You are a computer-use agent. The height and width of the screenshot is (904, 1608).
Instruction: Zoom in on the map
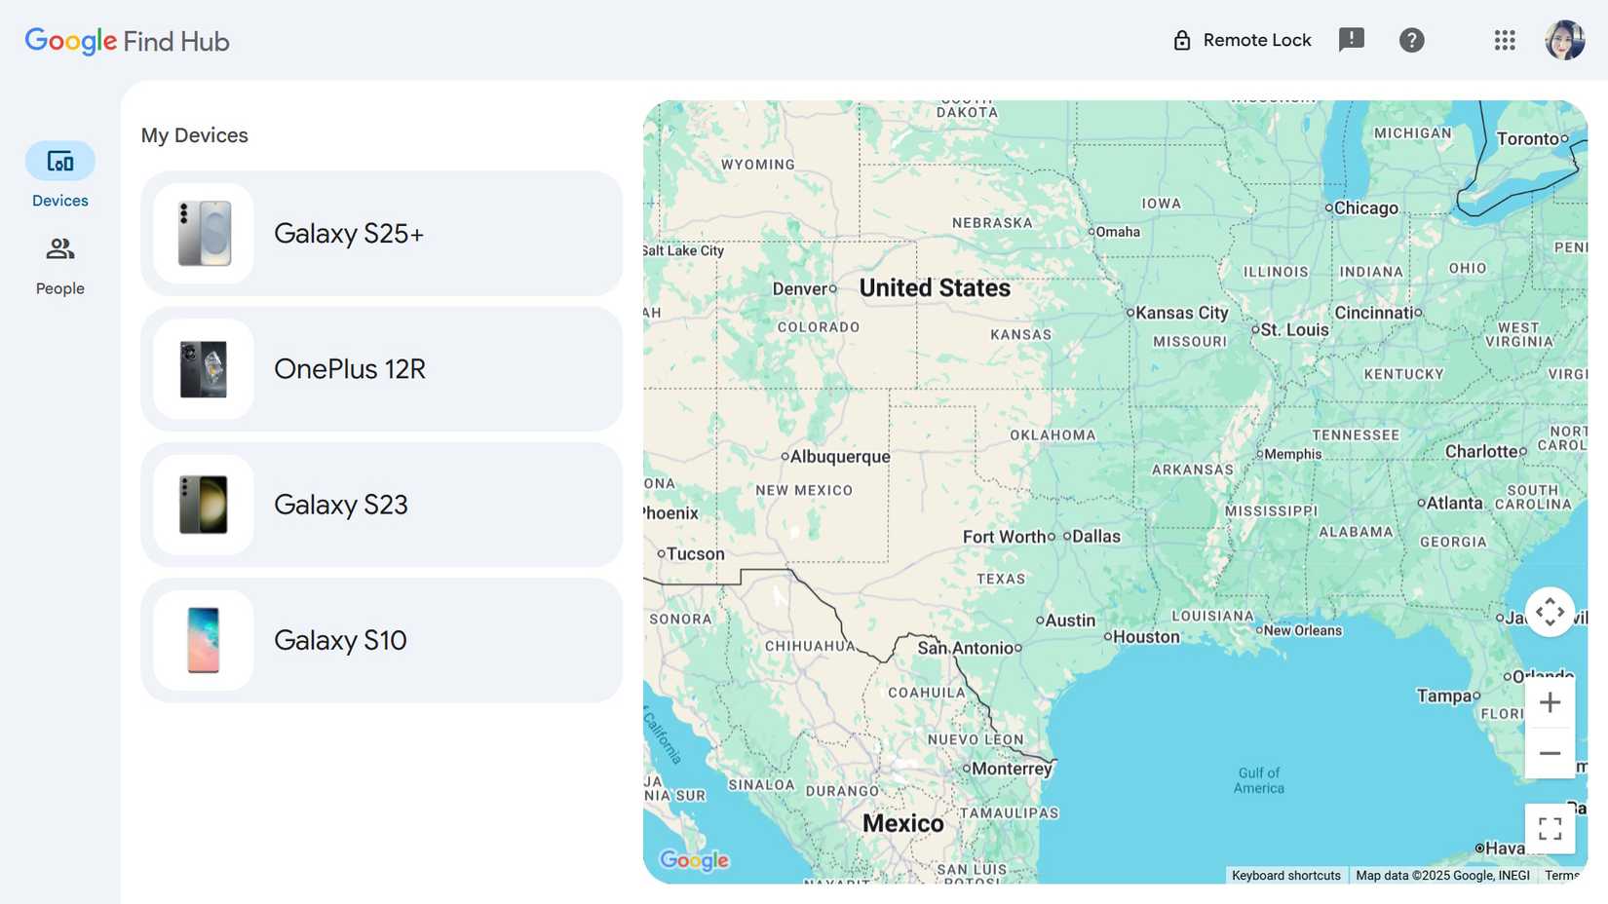(1550, 701)
